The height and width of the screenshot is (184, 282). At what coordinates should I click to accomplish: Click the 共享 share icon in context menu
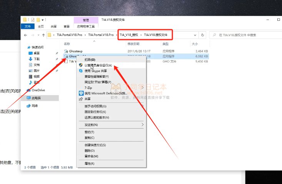[81, 99]
